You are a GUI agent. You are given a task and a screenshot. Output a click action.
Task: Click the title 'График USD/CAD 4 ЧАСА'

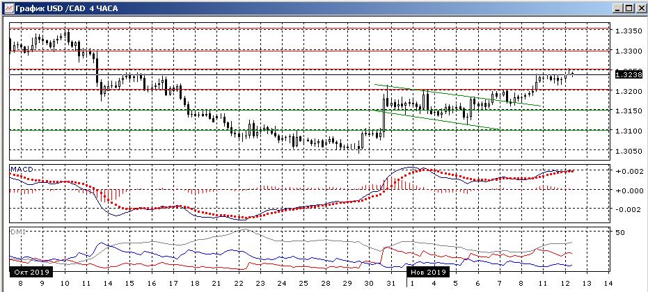[64, 8]
